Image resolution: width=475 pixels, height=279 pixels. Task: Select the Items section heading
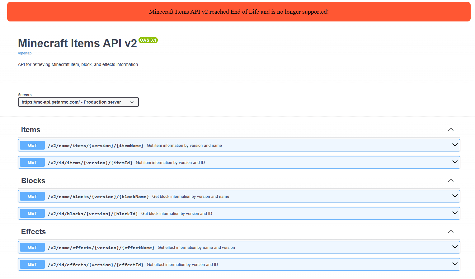pos(31,129)
